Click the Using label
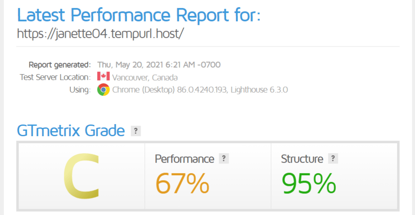This screenshot has height=215, width=415. (80, 90)
